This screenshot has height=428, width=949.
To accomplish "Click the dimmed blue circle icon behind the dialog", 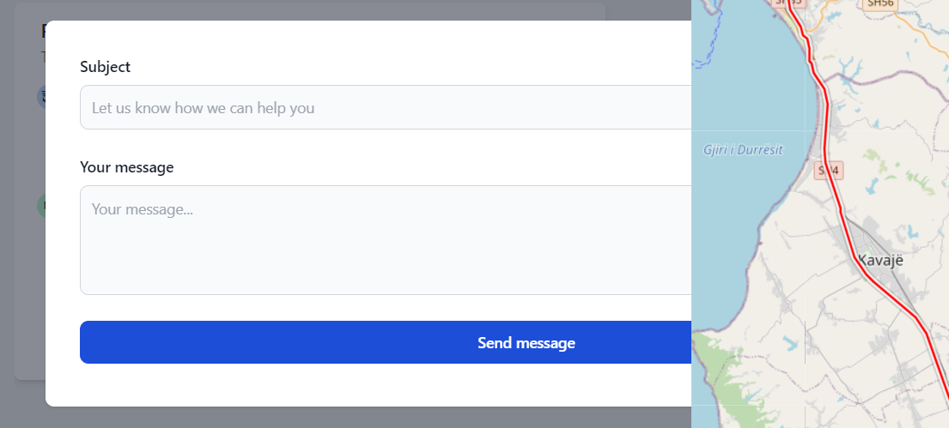I will pyautogui.click(x=41, y=95).
